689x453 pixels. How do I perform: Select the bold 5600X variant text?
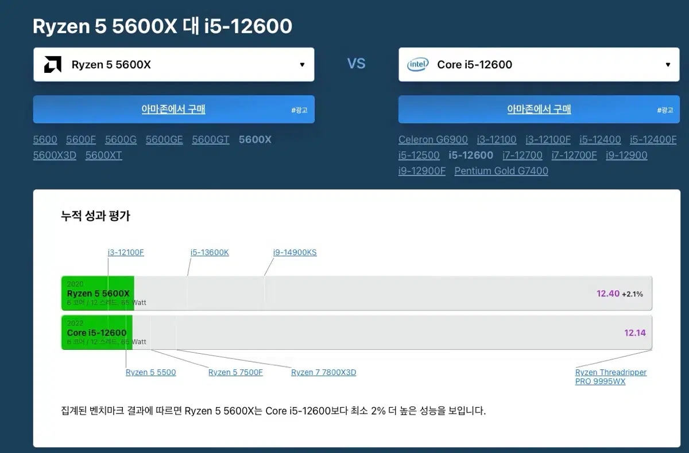point(255,139)
